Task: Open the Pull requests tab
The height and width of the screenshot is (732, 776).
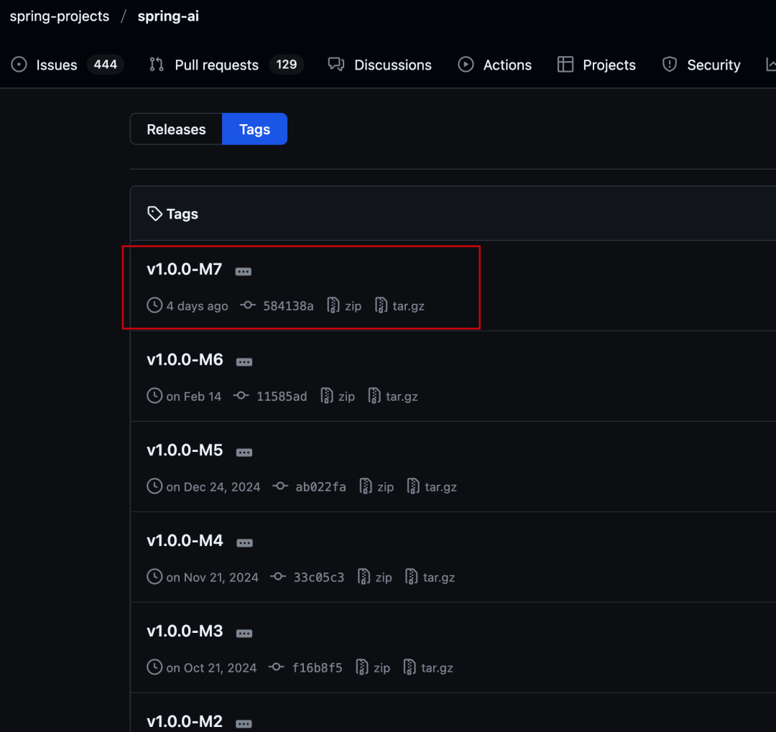Action: coord(226,65)
